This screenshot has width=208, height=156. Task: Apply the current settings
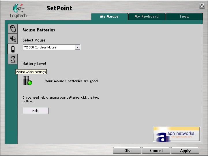click(185, 151)
